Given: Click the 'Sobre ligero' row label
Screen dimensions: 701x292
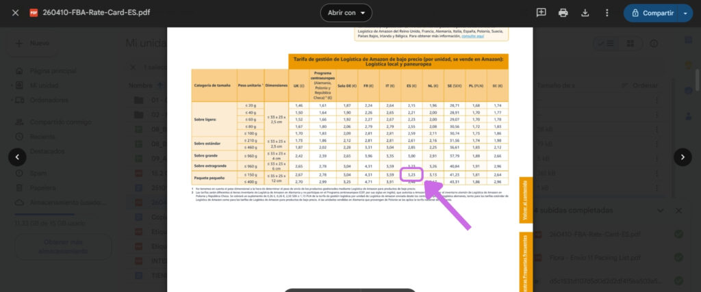Looking at the screenshot, I should coord(214,119).
